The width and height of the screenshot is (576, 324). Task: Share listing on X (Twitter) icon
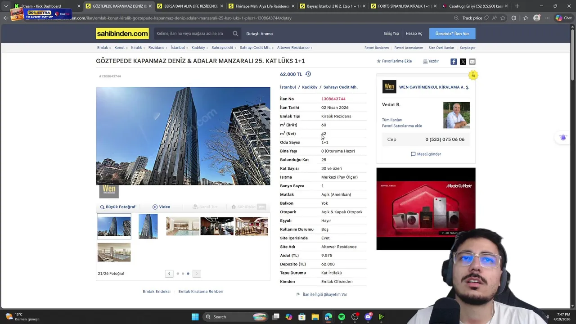463,62
